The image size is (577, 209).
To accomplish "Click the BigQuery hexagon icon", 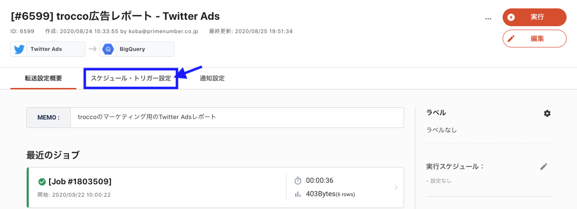I will click(x=108, y=49).
